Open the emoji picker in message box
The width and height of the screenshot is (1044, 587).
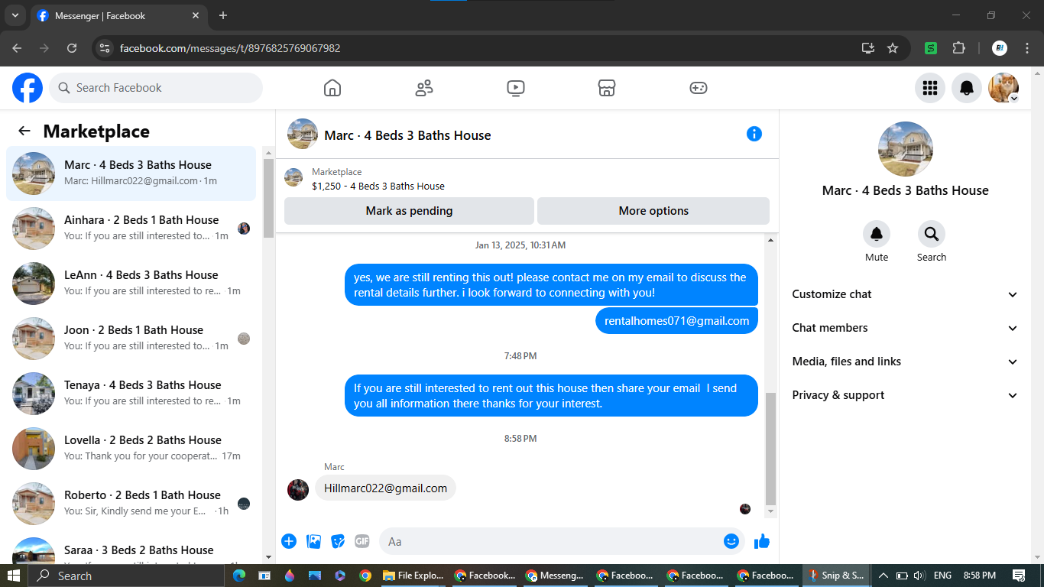(x=731, y=541)
